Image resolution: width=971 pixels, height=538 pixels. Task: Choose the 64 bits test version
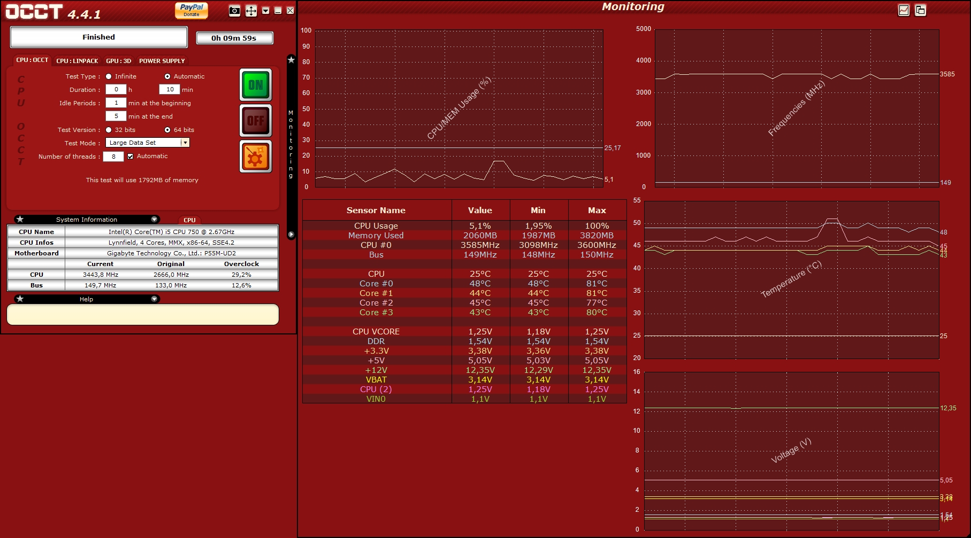point(167,130)
